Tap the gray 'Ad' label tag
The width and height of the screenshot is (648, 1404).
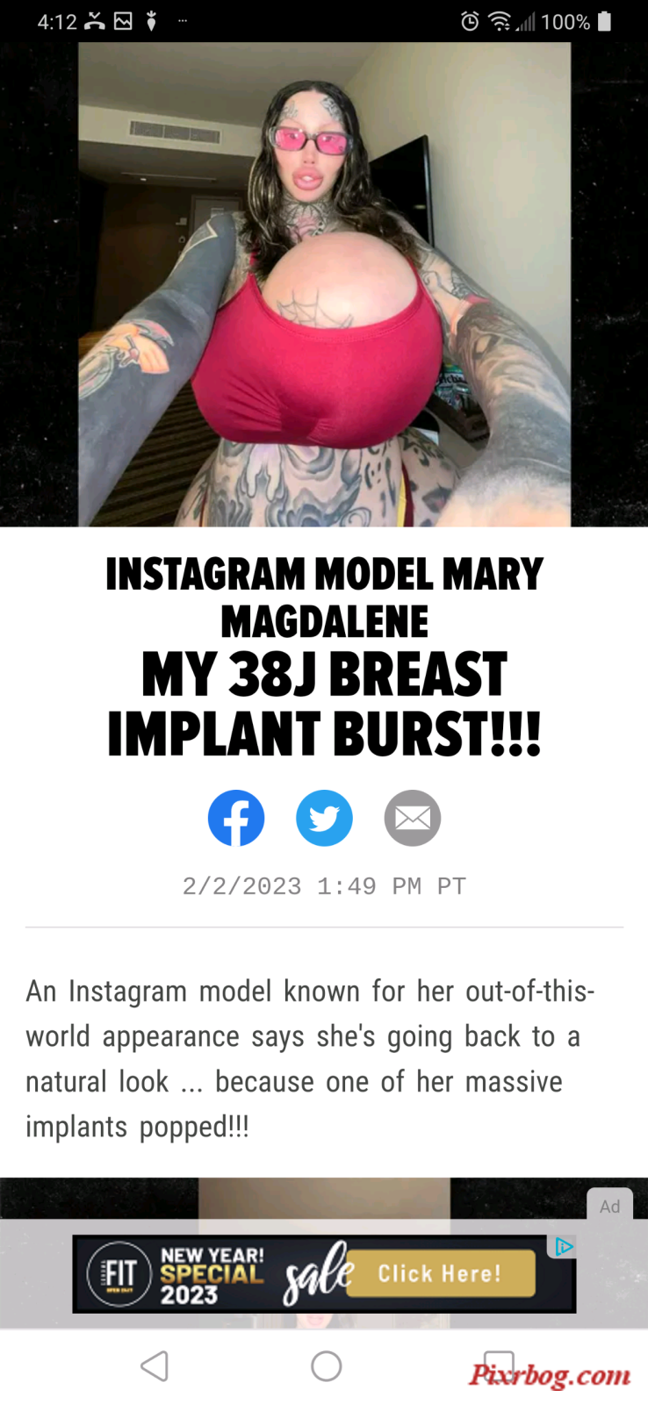[610, 1207]
